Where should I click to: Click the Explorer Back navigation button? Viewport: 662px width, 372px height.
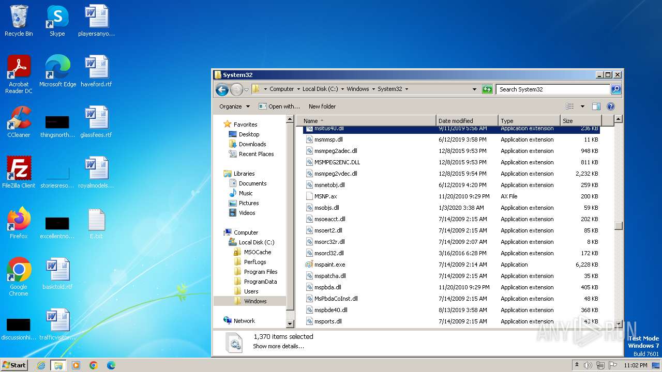[x=222, y=89]
